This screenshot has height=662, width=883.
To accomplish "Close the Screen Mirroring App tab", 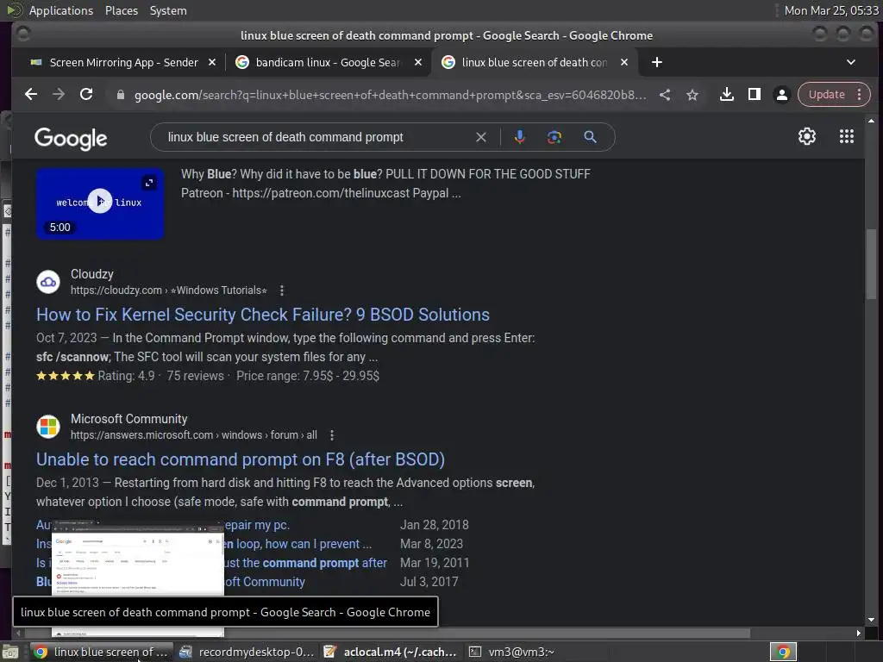I will [212, 62].
